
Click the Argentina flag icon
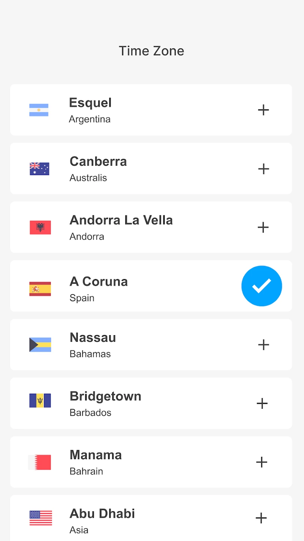pyautogui.click(x=39, y=110)
